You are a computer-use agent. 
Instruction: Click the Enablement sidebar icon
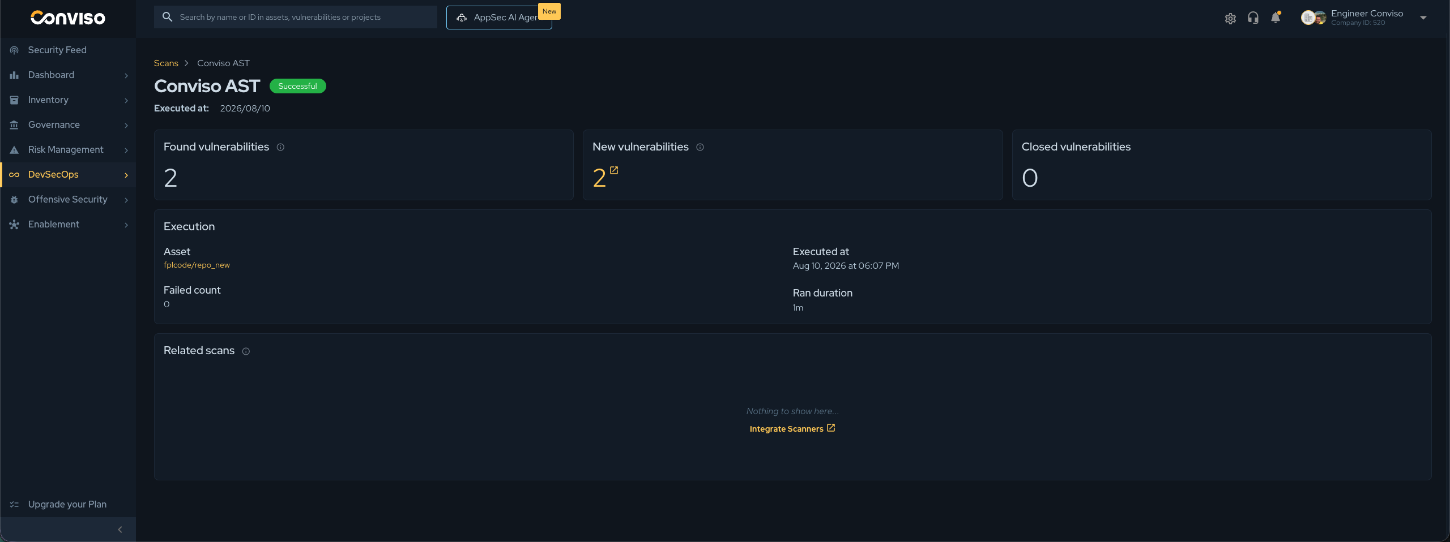pos(14,225)
